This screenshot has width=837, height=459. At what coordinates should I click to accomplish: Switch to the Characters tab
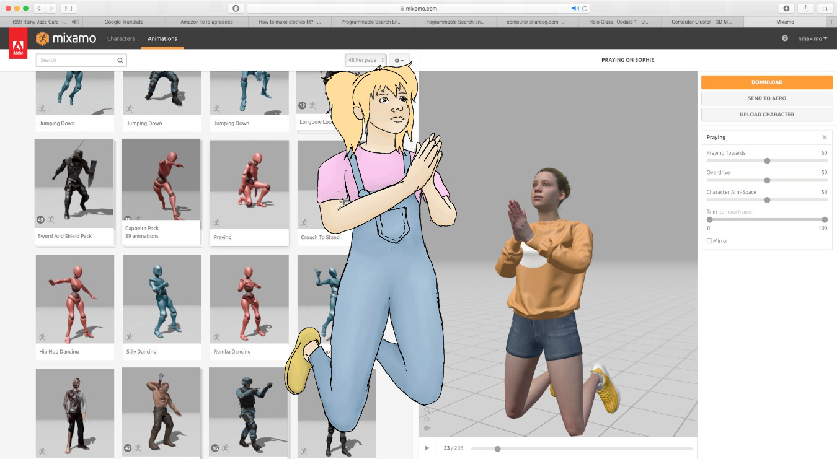[121, 38]
